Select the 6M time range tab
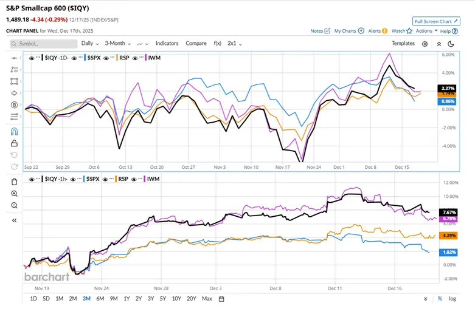 pyautogui.click(x=99, y=299)
